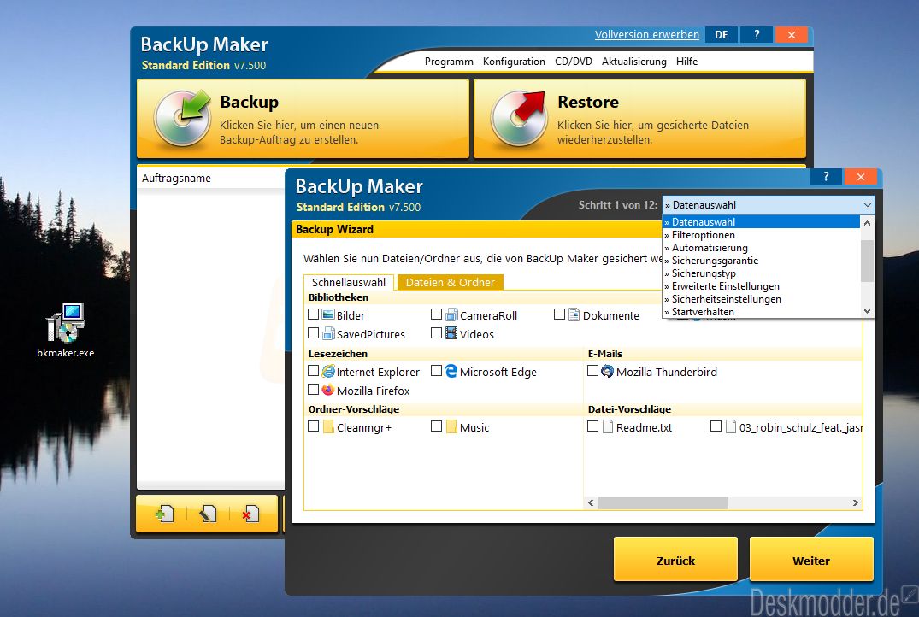The height and width of the screenshot is (617, 919).
Task: Click the Zurück button
Action: point(675,560)
